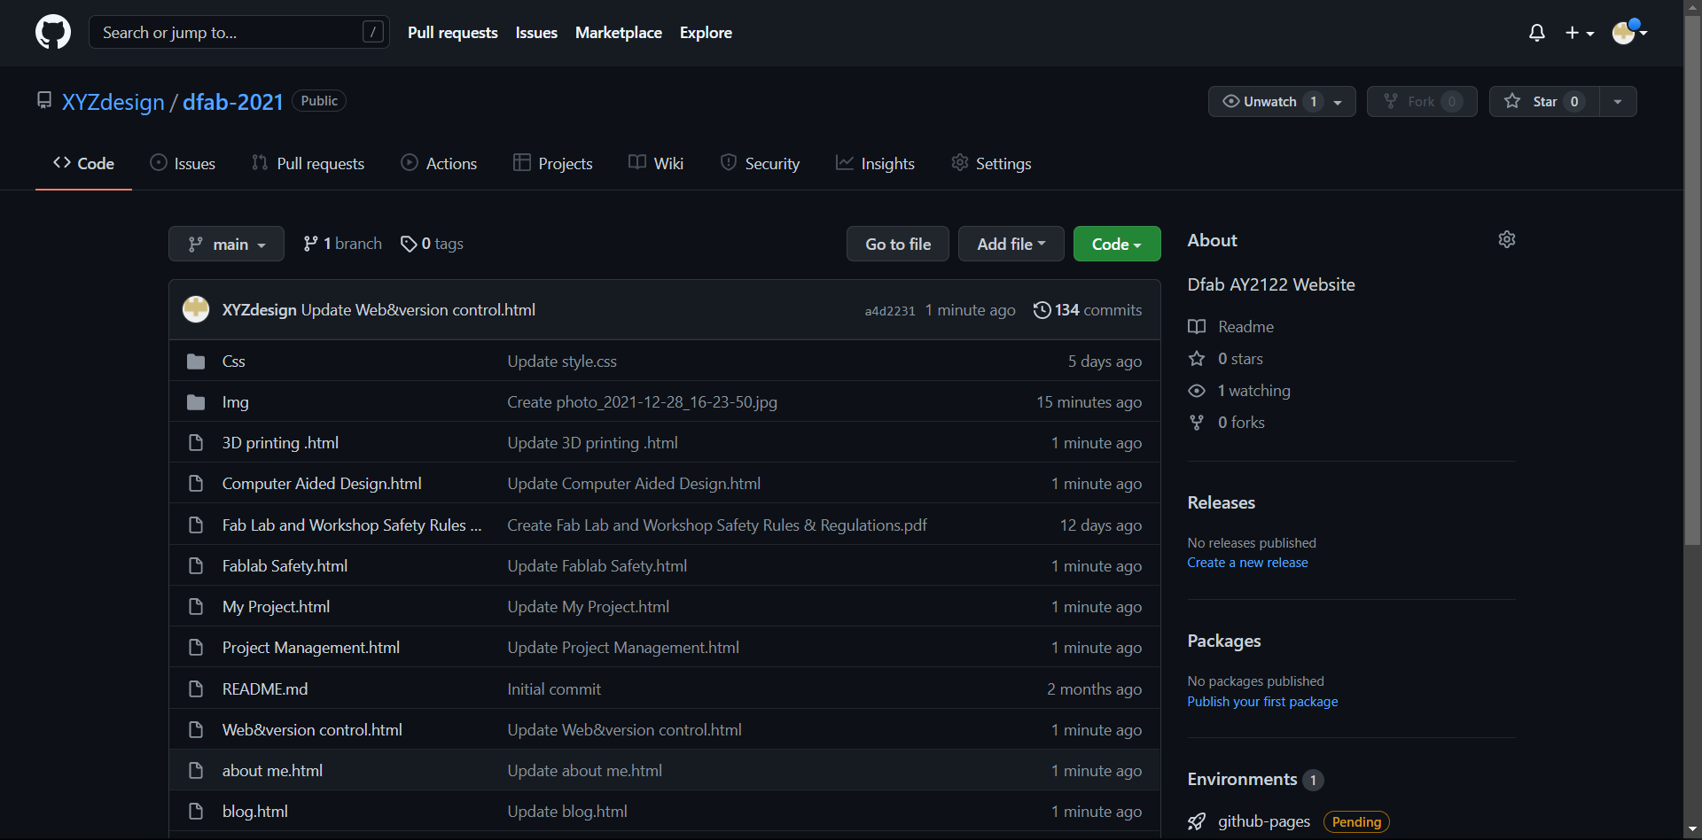Expand the green Code dropdown
1702x840 pixels.
click(x=1117, y=244)
